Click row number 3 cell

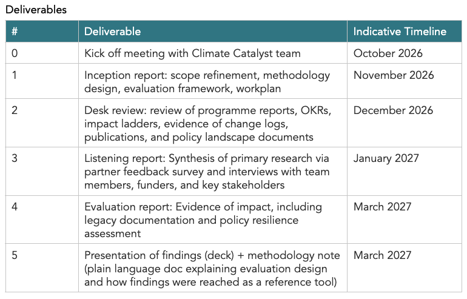[x=42, y=171]
